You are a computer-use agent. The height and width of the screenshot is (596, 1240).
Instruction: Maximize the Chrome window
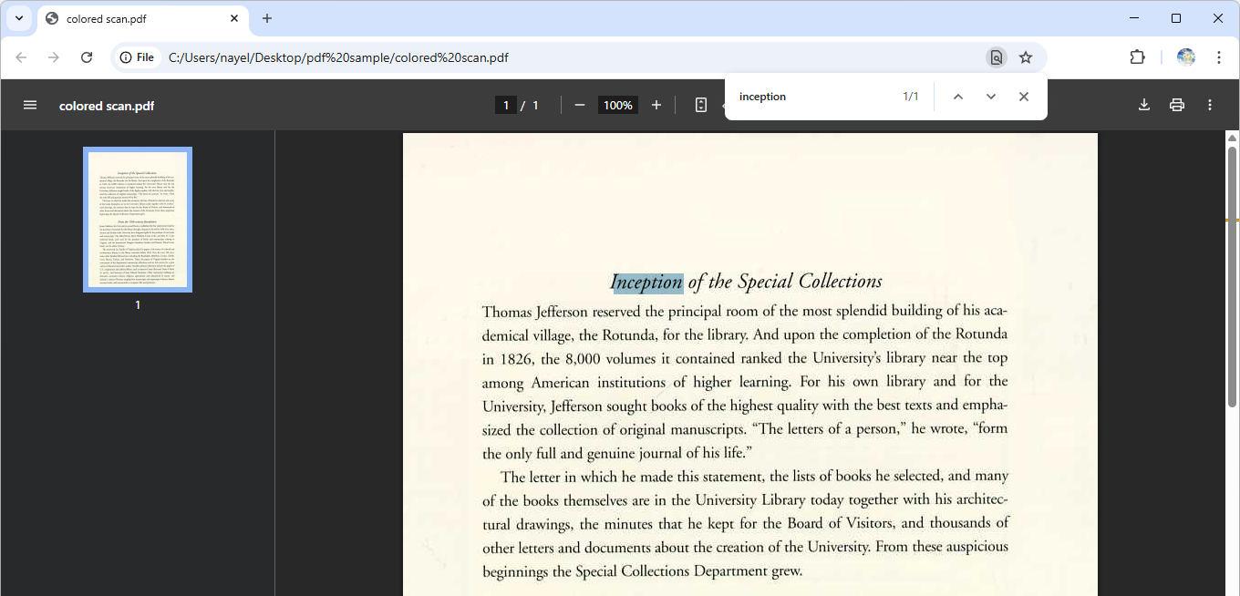point(1176,18)
